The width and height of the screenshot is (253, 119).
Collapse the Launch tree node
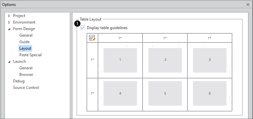click(9, 62)
